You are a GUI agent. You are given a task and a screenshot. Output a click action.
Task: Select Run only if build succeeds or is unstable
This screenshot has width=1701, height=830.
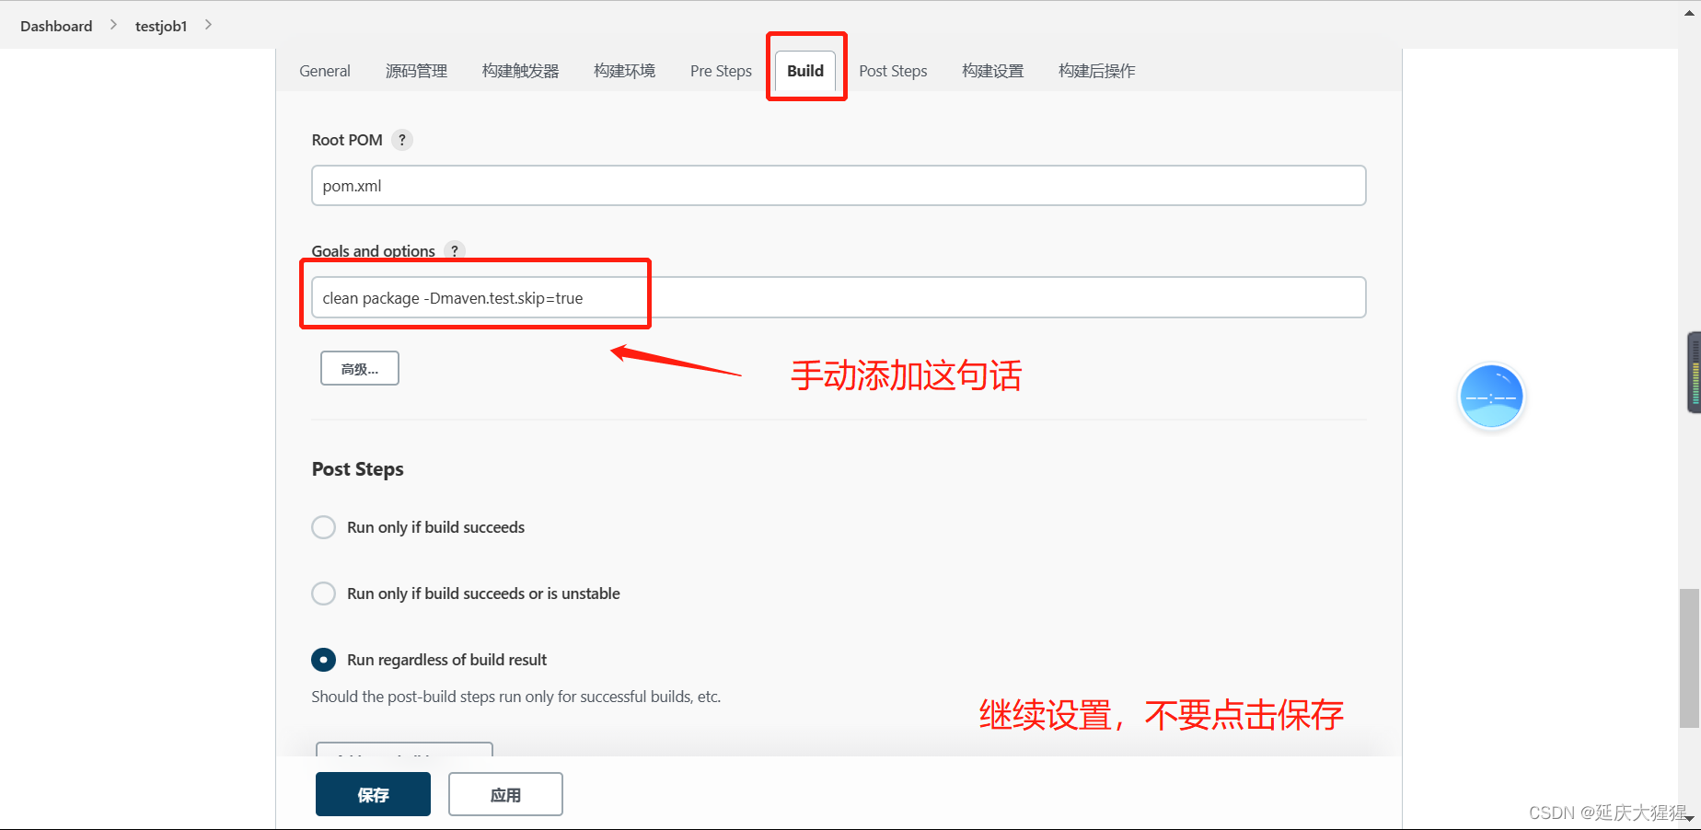[x=323, y=594]
